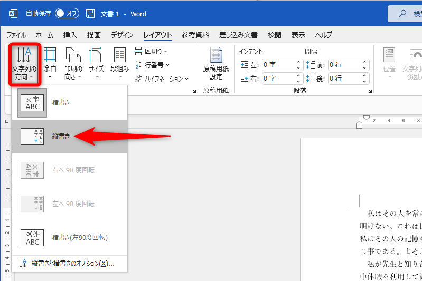The height and width of the screenshot is (281, 422).
Task: Click the 行番号 line numbers icon
Action: 138,65
